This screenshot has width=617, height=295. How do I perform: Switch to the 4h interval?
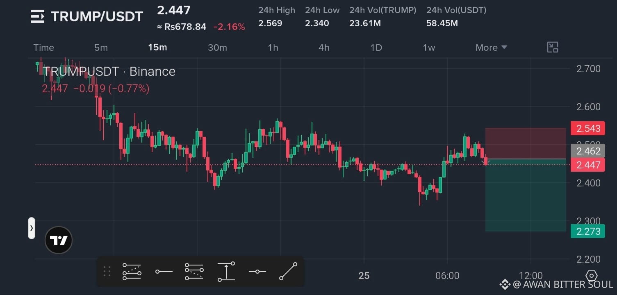tap(324, 48)
